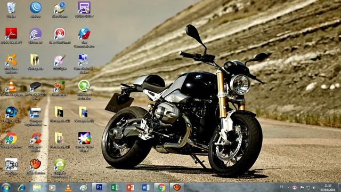Open the folder 'Nova pasta (2)'
Screen dimensions: 341x192
tap(60, 114)
